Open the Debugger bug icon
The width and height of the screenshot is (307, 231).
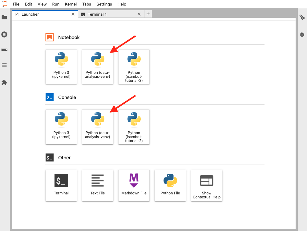302,34
